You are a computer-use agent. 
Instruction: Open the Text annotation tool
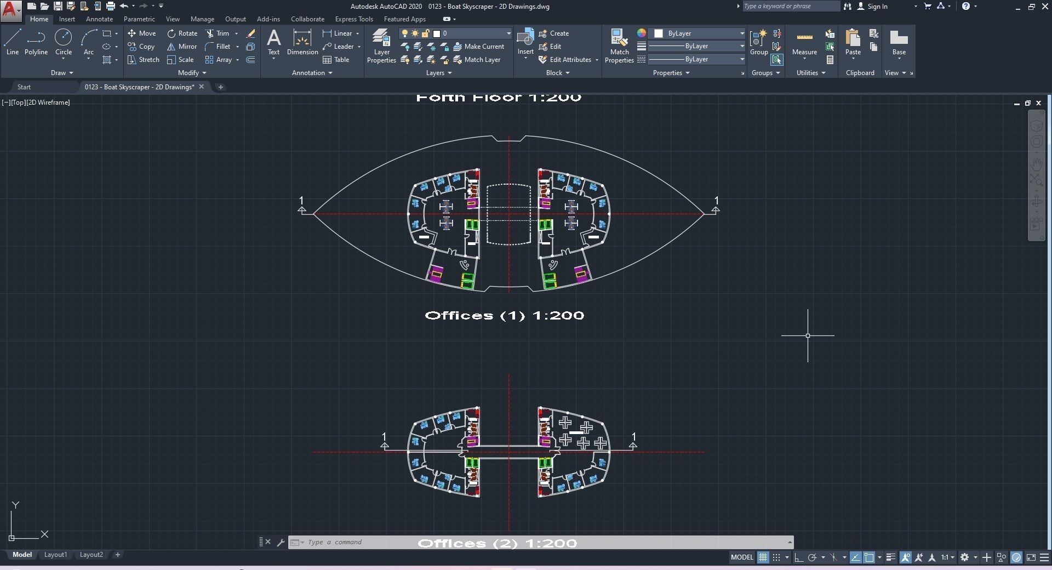[273, 42]
